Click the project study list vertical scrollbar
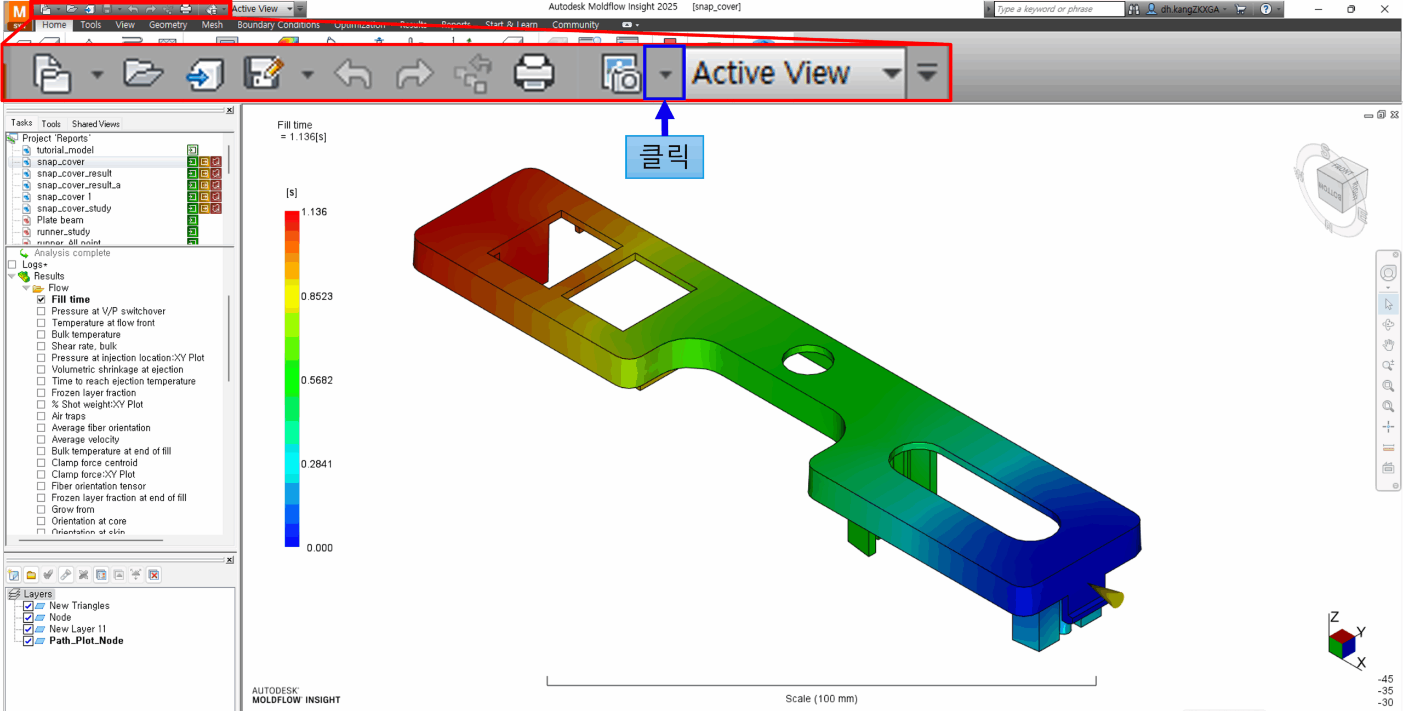The width and height of the screenshot is (1403, 711). pyautogui.click(x=229, y=159)
